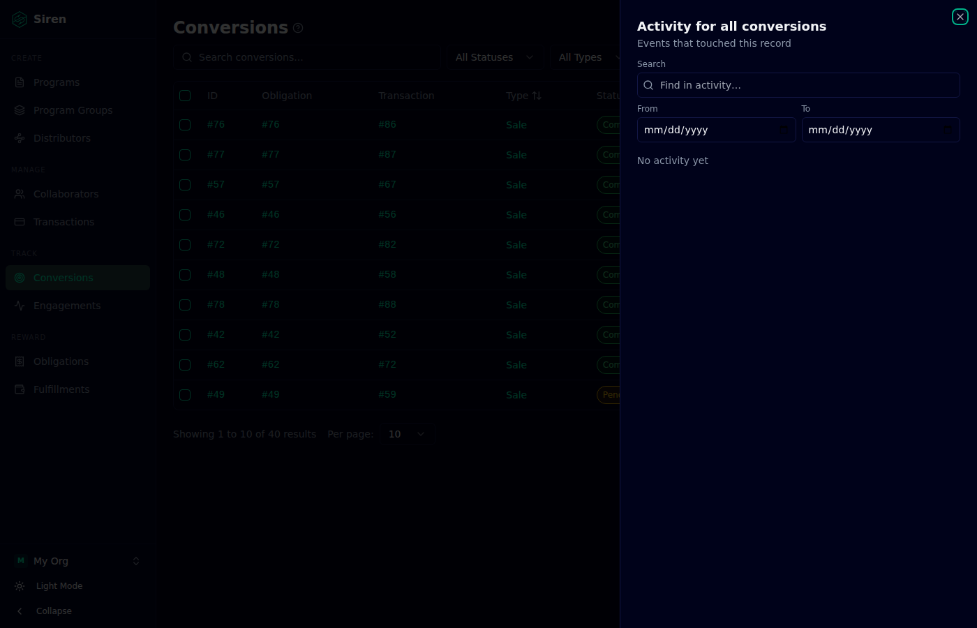The image size is (977, 628).
Task: Click the Programs document icon
Action: point(20,82)
